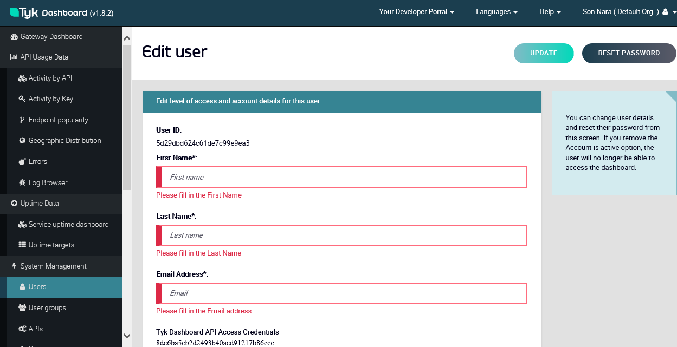Click the Endpoint popularity branch icon
Viewport: 677px width, 347px height.
22,120
